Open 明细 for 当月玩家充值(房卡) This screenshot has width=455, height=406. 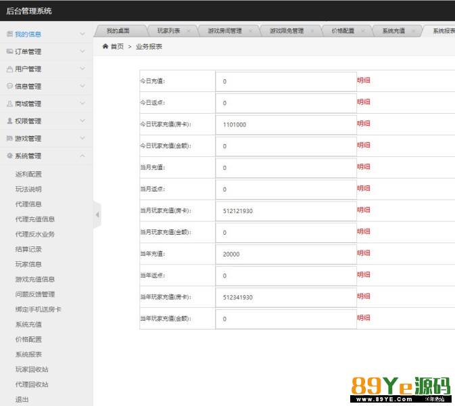[x=364, y=210]
